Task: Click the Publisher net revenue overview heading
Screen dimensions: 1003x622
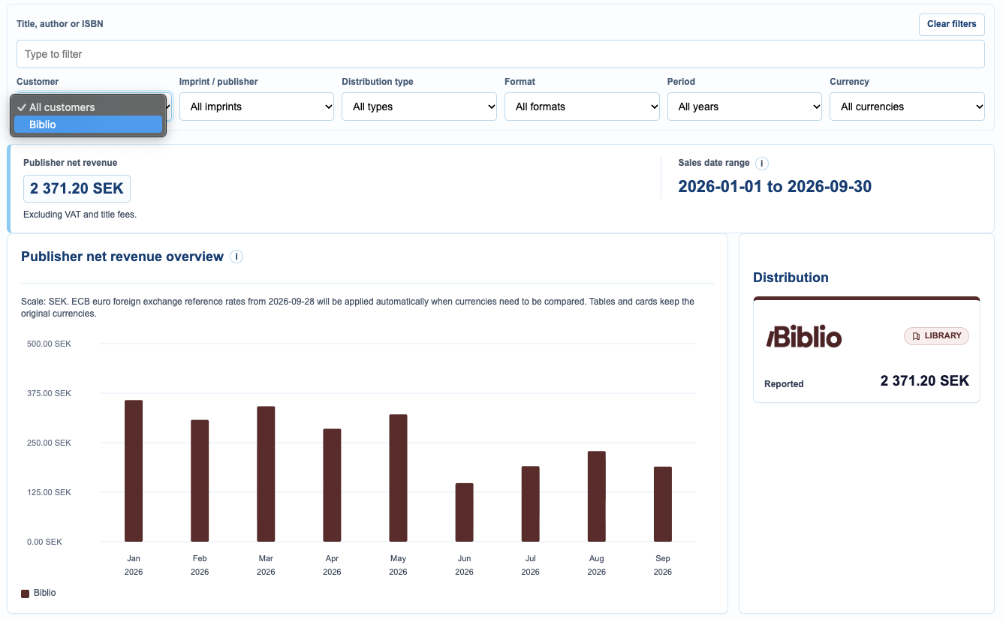Action: coord(122,257)
